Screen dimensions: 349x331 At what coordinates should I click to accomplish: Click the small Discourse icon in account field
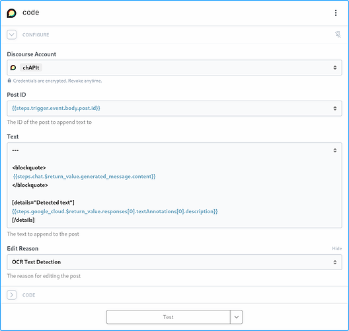[x=13, y=68]
